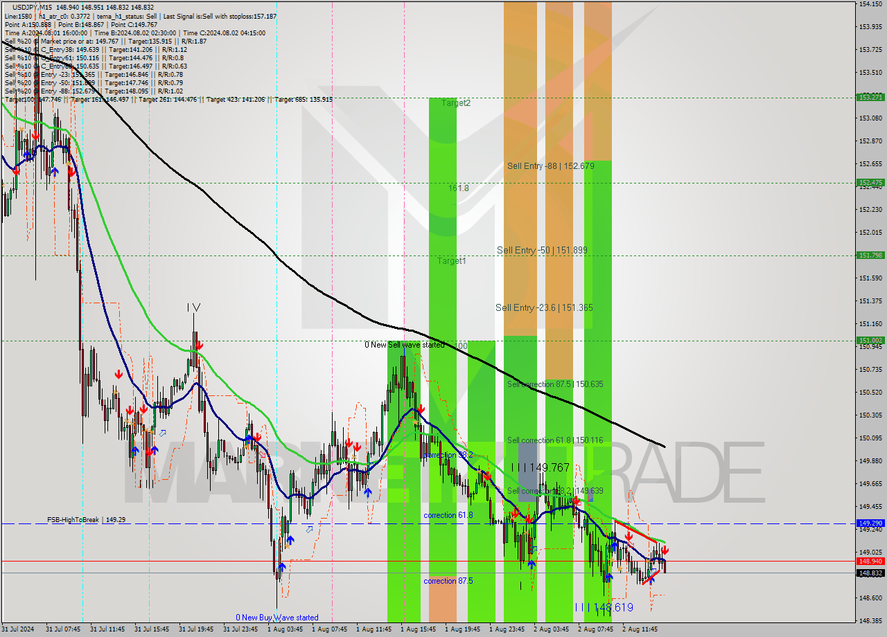Select the 'FSB-HighToBreak | 149.29' line label
This screenshot has height=637, width=887.
(87, 519)
